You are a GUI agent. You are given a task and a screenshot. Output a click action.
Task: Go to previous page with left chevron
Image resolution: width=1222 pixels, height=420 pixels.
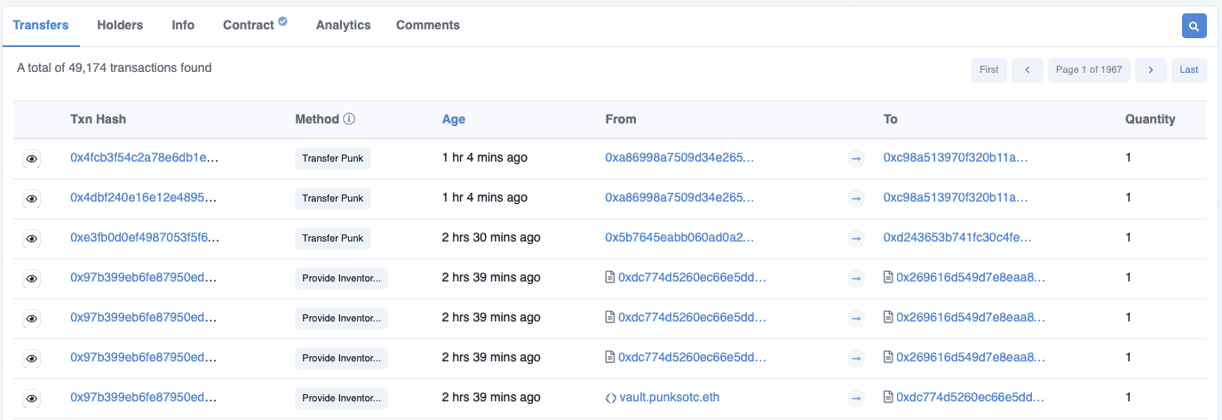1027,70
